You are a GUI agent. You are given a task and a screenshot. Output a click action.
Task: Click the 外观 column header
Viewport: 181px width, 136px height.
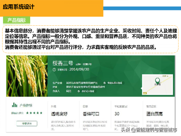tap(54, 106)
